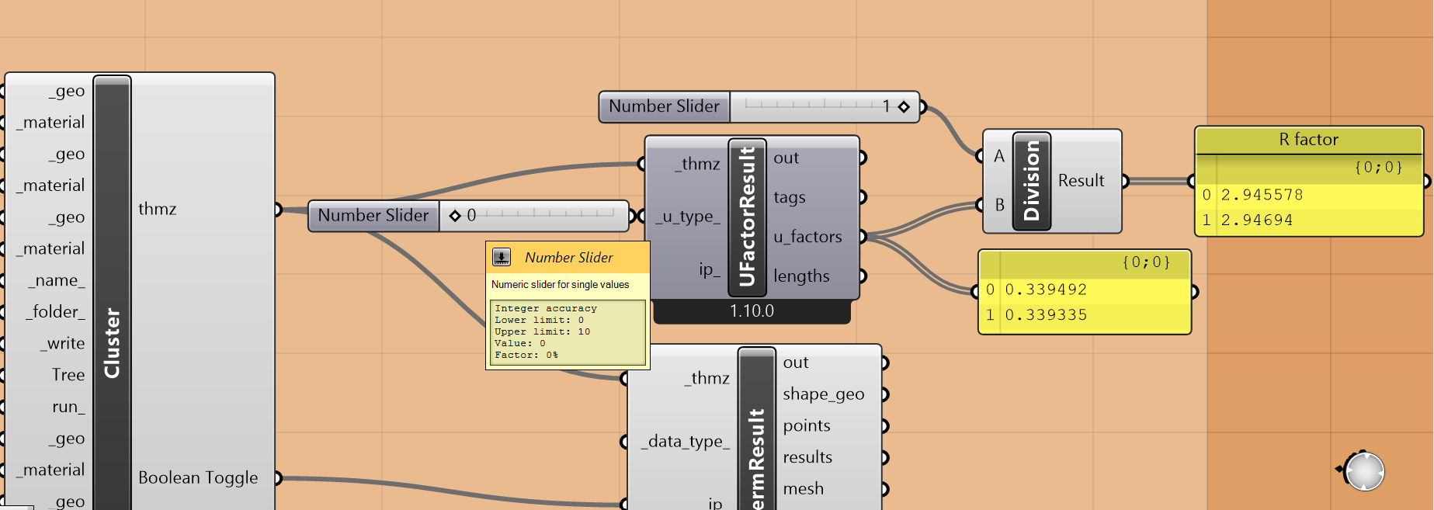Click the ip_ input on UFactorResult
The image size is (1434, 510).
[x=710, y=269]
